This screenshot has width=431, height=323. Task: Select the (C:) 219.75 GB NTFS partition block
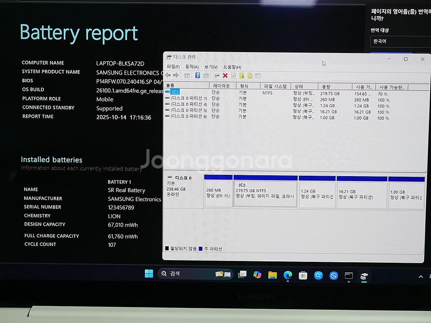(265, 194)
